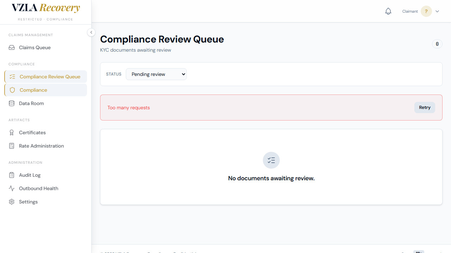Open Settings from the sidebar
The image size is (451, 253).
pos(46,202)
